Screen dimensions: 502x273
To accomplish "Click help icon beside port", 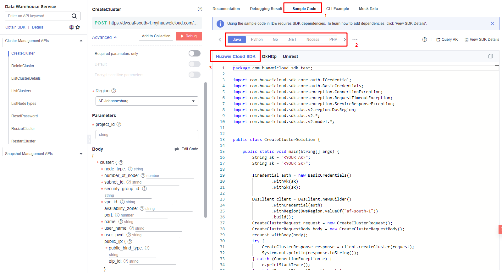I will [x=117, y=215].
